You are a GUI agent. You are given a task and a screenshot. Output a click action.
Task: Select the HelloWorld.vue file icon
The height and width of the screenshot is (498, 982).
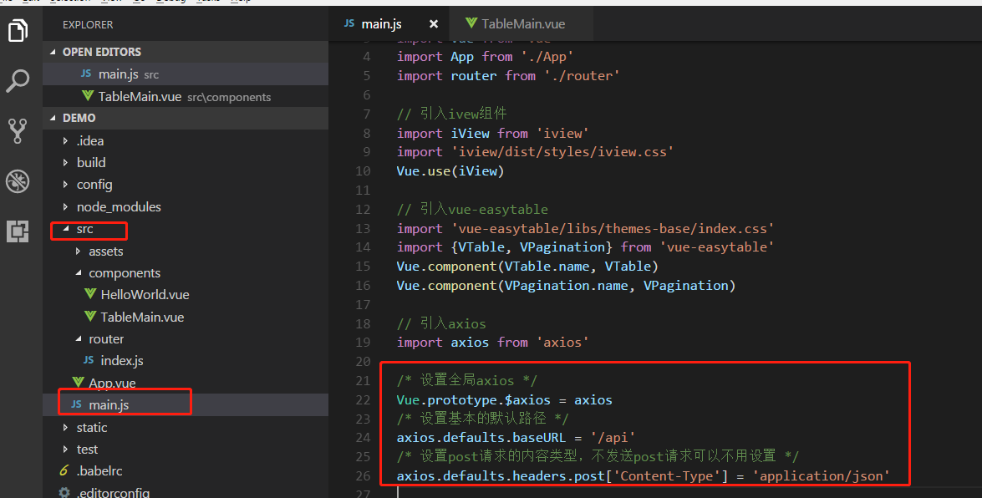[89, 294]
